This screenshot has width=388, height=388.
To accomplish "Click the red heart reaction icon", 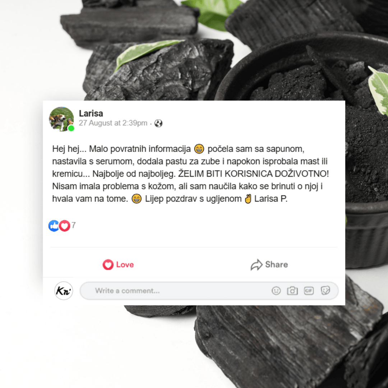I will [65, 226].
